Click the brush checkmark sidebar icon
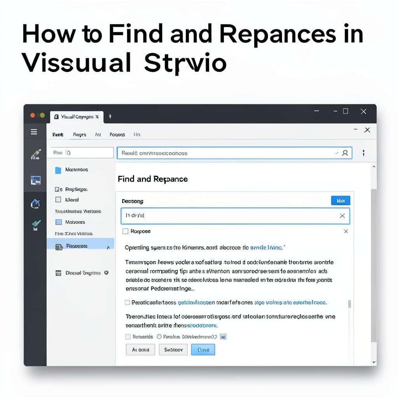 point(36,225)
